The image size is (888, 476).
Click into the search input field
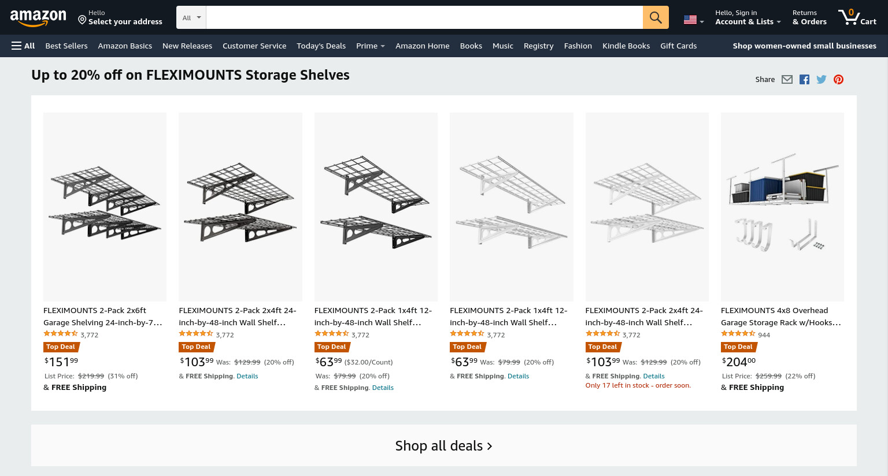[x=424, y=17]
